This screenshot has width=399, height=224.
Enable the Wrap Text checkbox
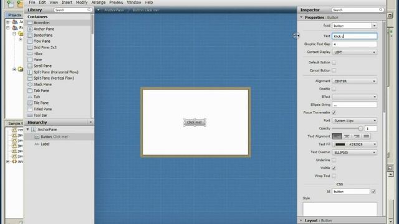tap(334, 175)
